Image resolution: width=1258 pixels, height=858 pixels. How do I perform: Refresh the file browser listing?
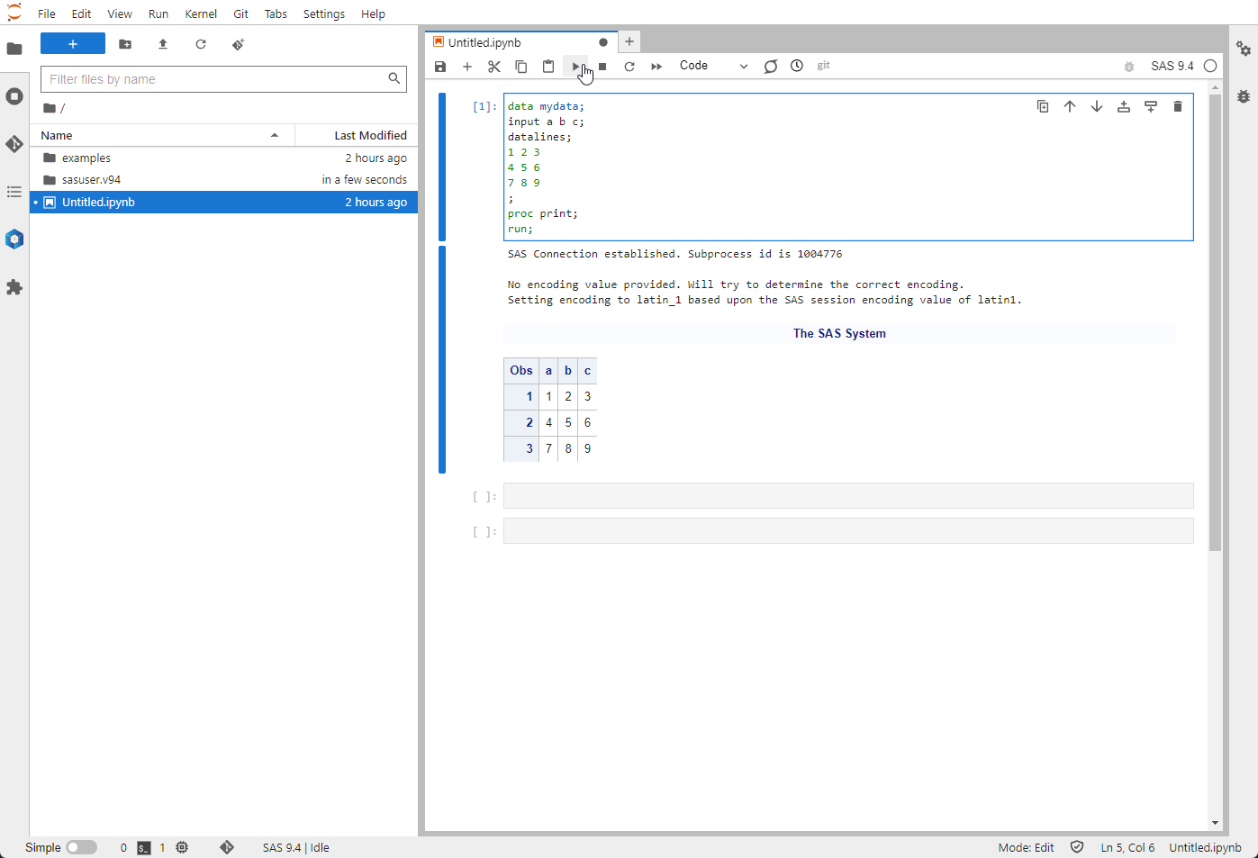coord(201,44)
